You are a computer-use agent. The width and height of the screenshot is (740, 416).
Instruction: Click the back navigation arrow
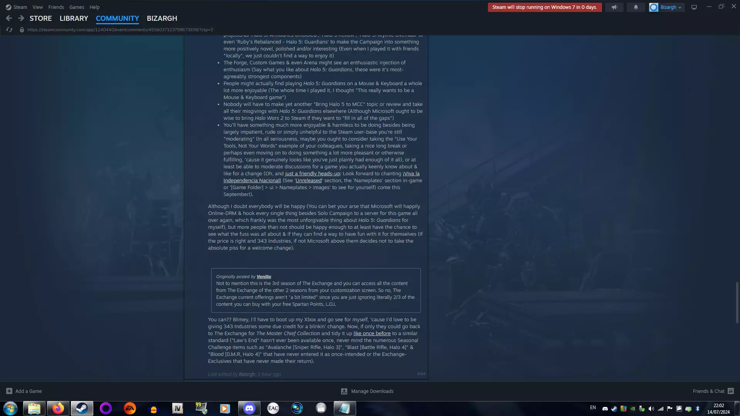point(9,18)
